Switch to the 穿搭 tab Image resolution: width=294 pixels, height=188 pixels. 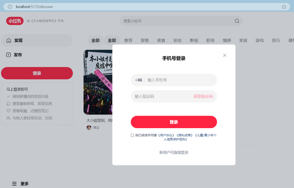145,40
